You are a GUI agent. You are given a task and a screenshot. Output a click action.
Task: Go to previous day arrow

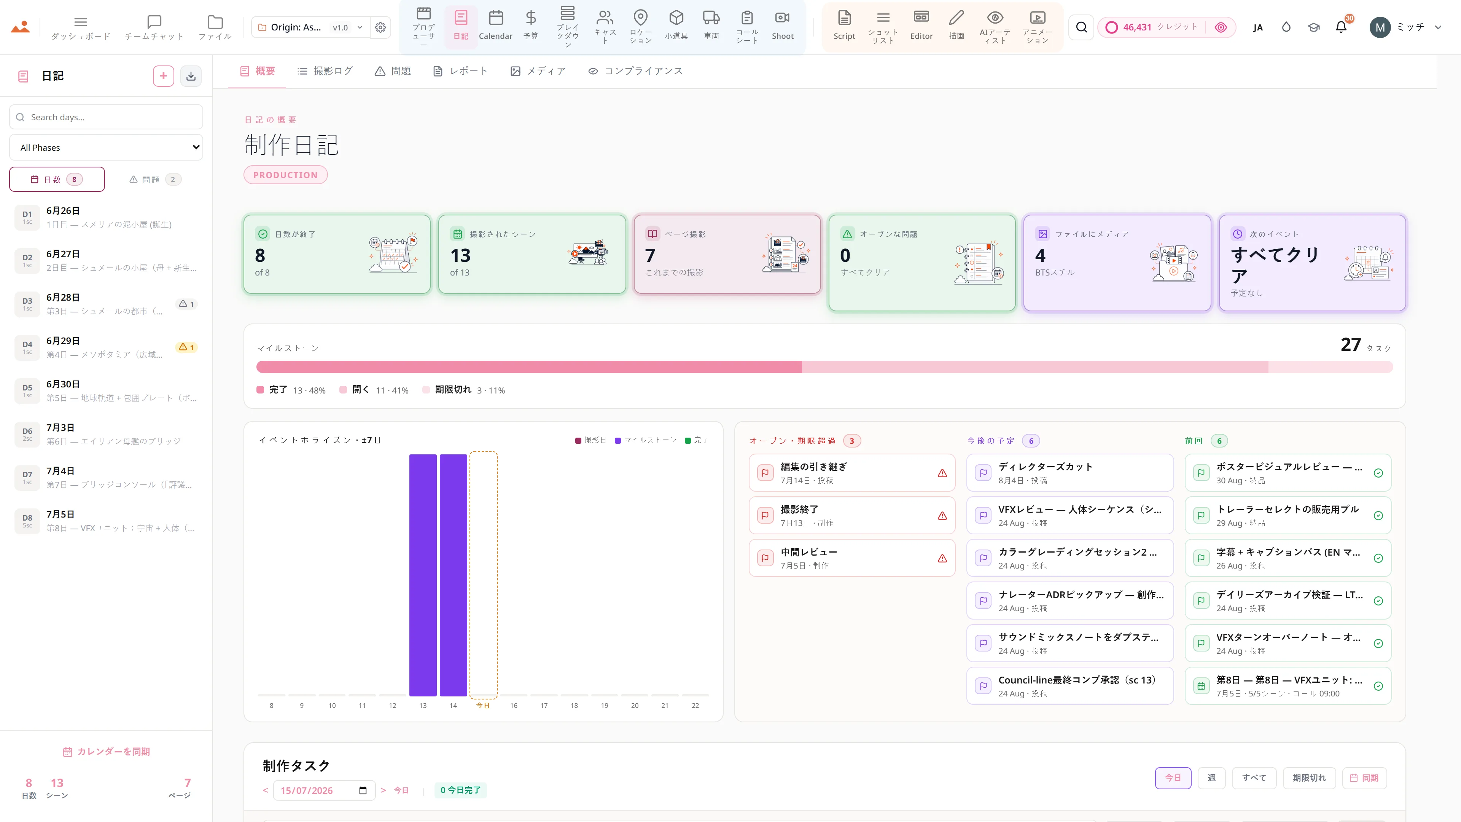(x=266, y=790)
